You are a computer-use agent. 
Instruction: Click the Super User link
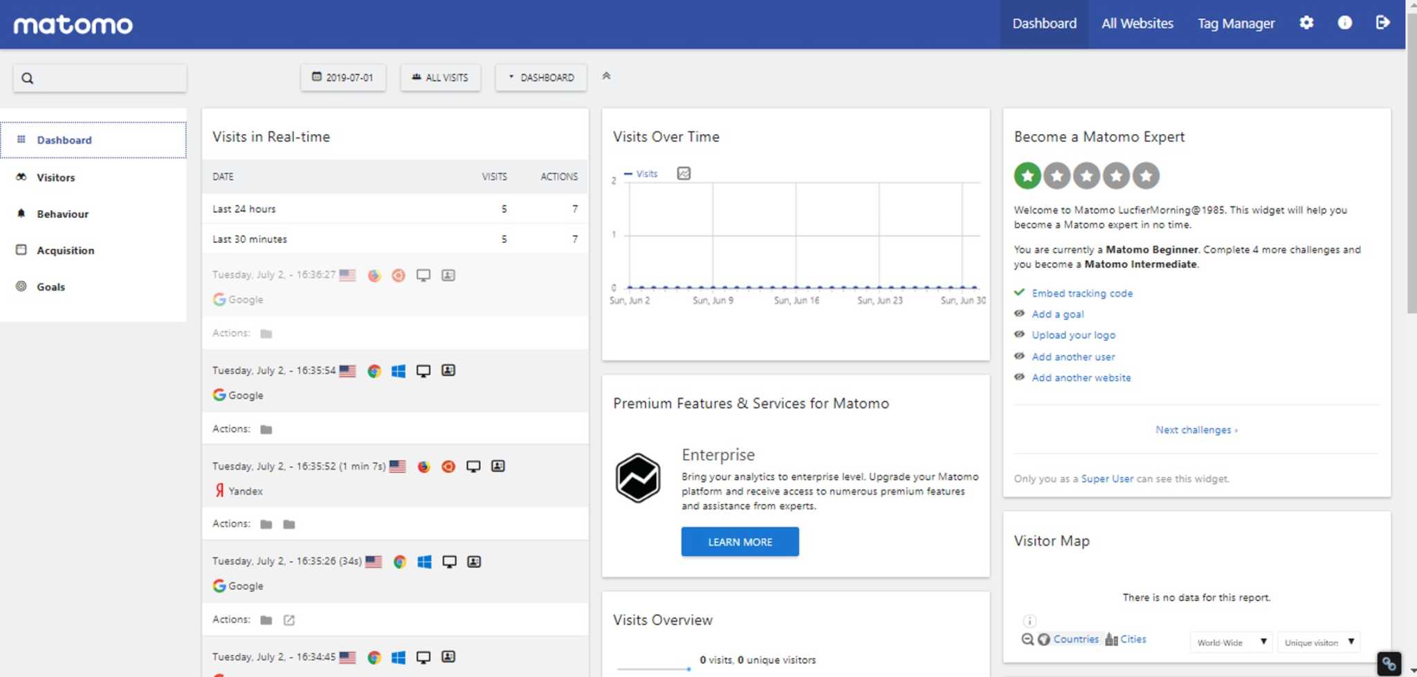[x=1107, y=479]
